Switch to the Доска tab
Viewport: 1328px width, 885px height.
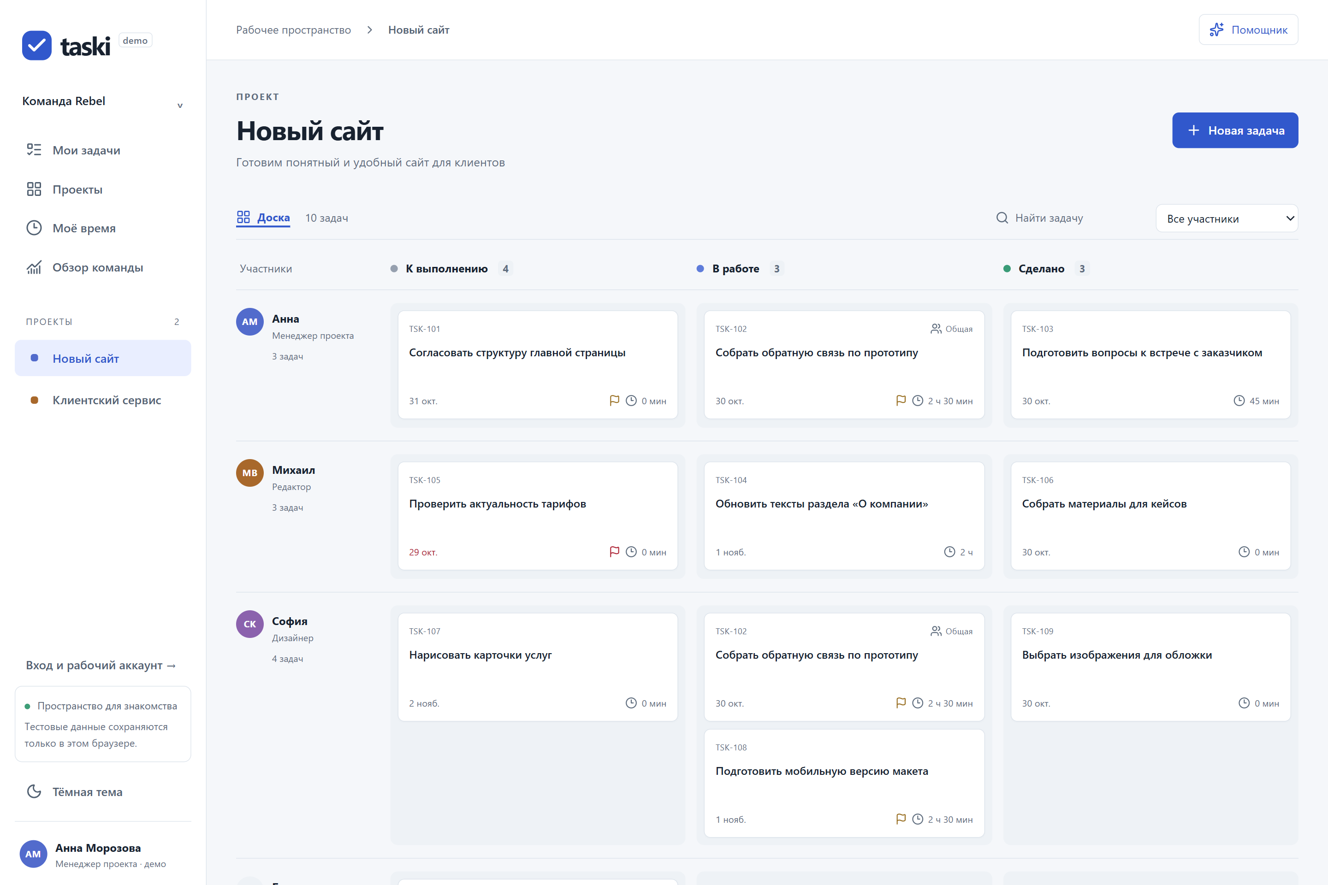tap(263, 218)
